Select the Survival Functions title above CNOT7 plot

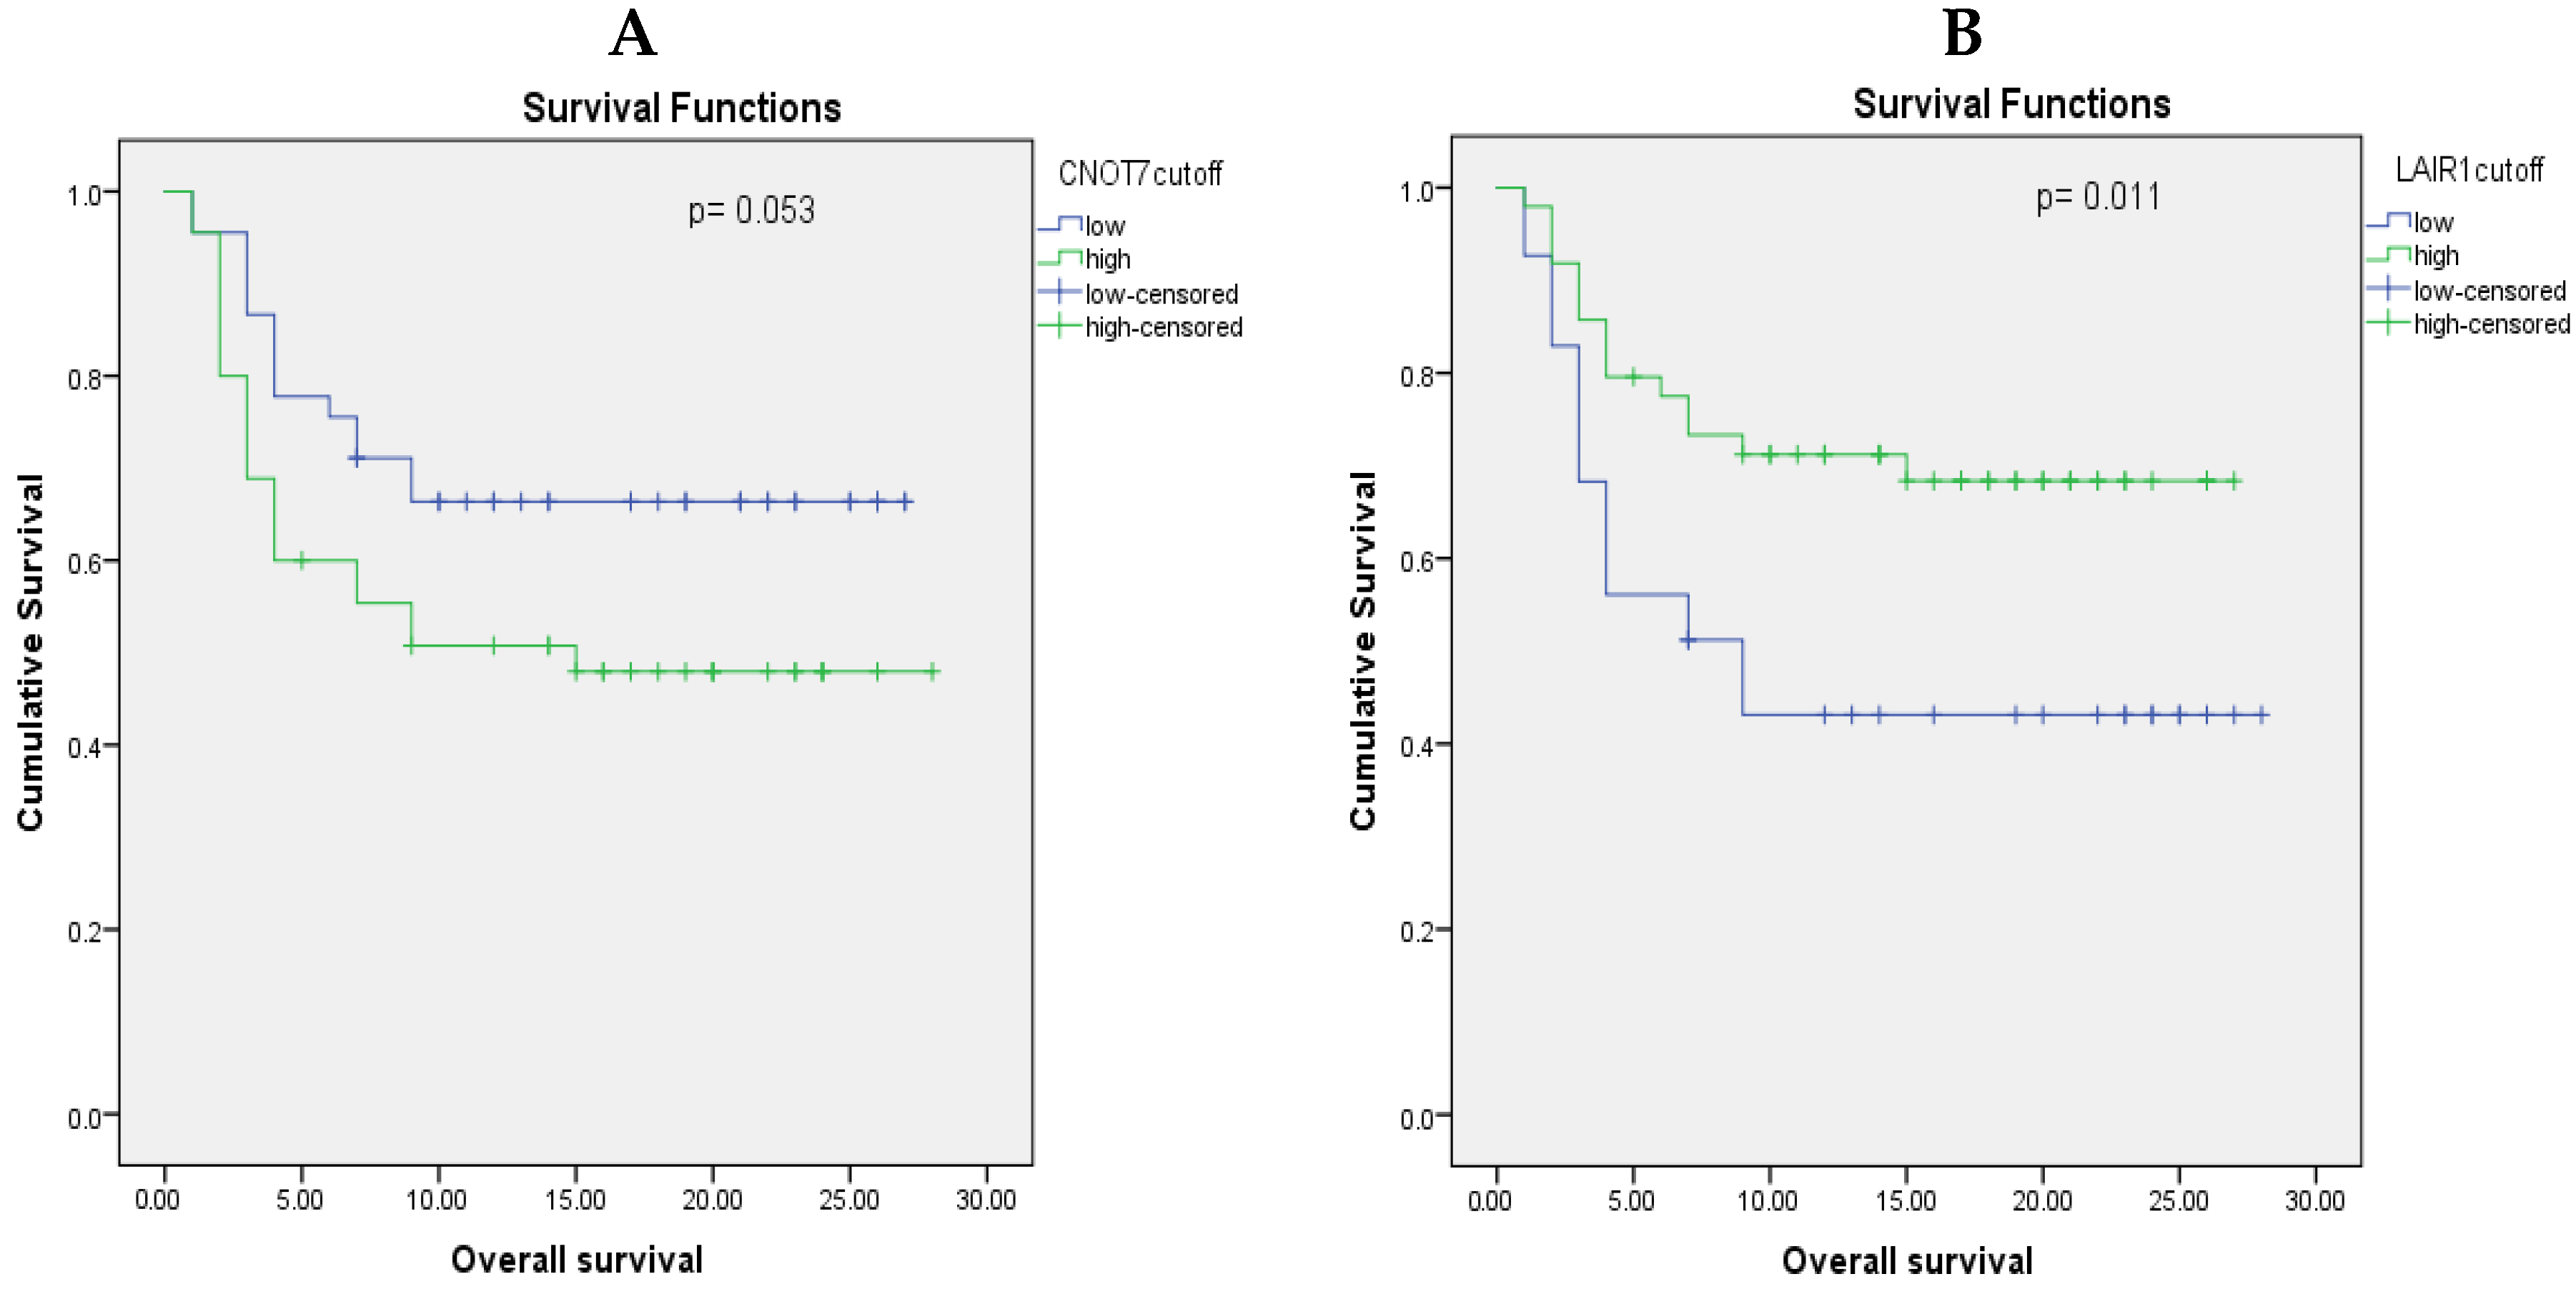tap(681, 108)
